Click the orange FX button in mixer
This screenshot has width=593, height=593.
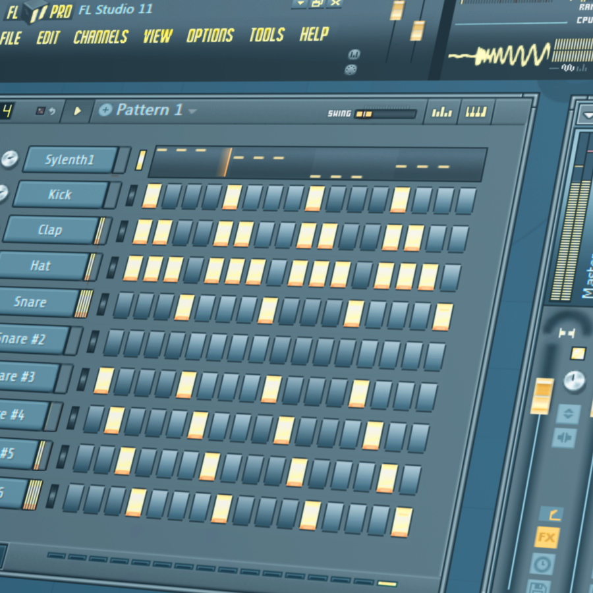pos(546,538)
